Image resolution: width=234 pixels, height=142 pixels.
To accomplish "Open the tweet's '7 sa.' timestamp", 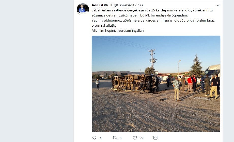I will click(141, 5).
